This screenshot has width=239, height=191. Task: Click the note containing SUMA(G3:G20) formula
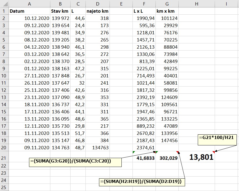[75, 161]
